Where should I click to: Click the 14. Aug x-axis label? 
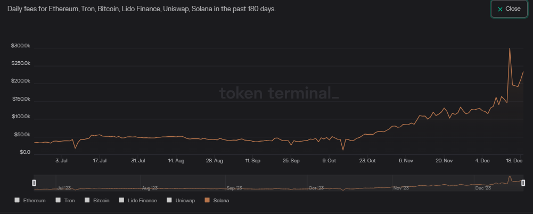176,161
